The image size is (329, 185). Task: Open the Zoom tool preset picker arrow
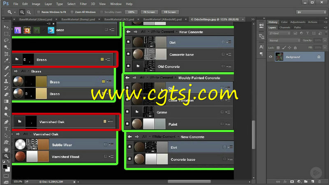point(15,12)
